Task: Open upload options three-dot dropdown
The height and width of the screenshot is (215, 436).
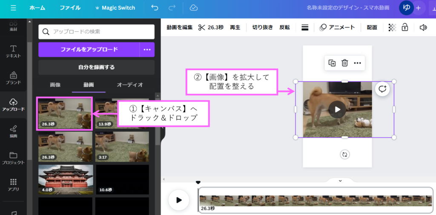Action: pyautogui.click(x=147, y=50)
